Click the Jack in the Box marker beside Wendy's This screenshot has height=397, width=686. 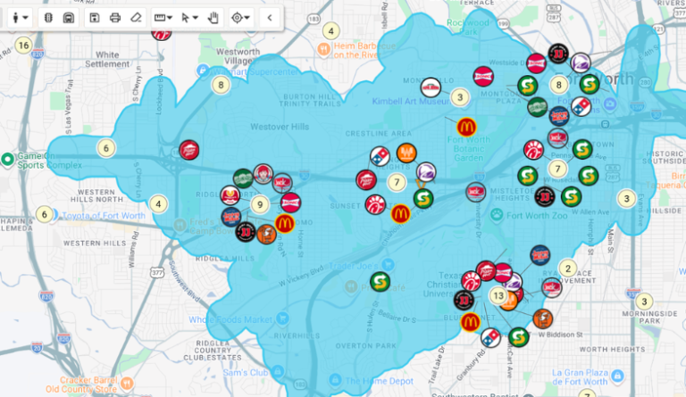(x=282, y=182)
